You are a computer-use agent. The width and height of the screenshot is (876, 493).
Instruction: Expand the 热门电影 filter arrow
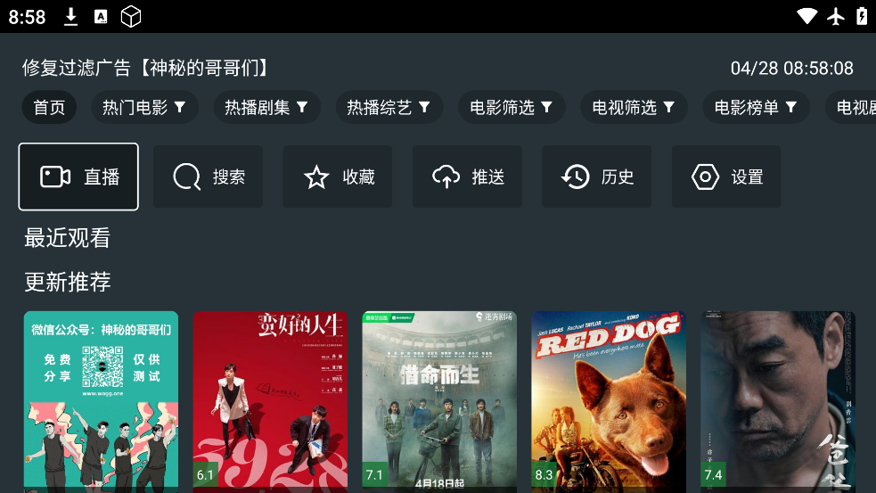click(x=179, y=107)
